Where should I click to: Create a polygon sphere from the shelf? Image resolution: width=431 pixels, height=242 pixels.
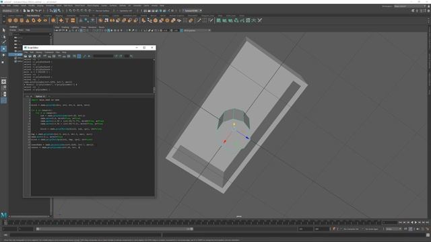[10, 20]
